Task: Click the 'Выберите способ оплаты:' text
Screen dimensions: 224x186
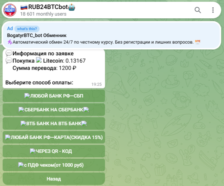Action: tap(39, 83)
